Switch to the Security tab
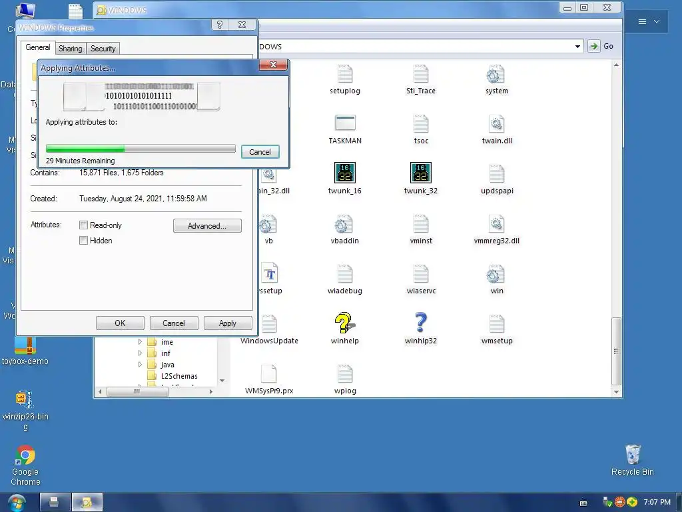This screenshot has height=512, width=682. pos(103,48)
